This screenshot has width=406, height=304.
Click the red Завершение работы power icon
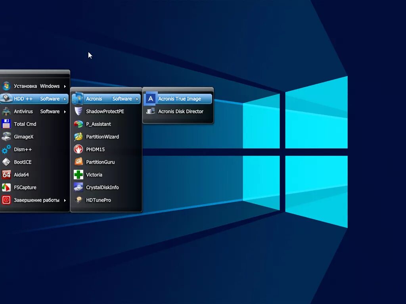click(6, 200)
